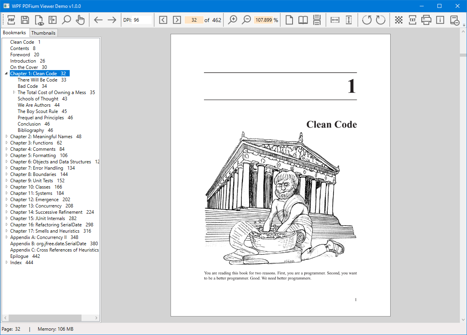Click document vertical scrollbar down arrow
The width and height of the screenshot is (467, 335).
click(463, 320)
